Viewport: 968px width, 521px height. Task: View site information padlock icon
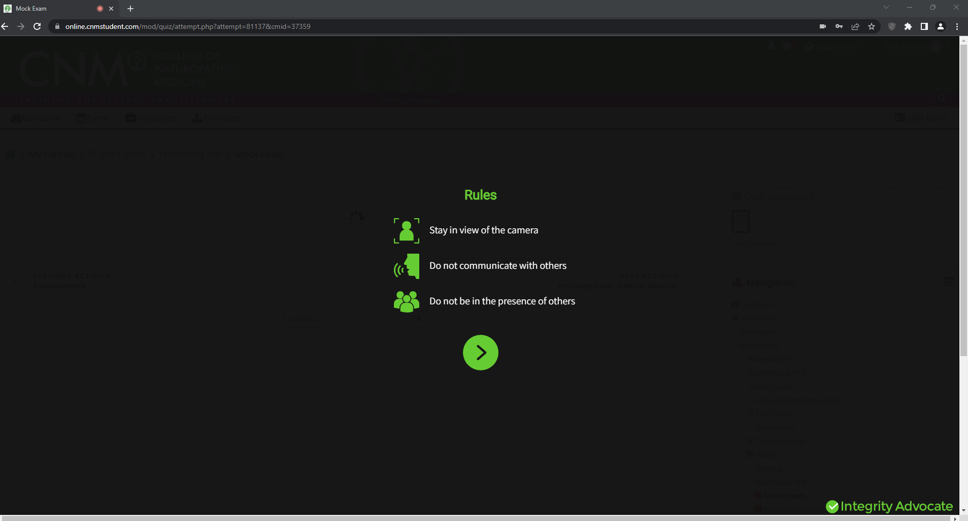(x=57, y=26)
